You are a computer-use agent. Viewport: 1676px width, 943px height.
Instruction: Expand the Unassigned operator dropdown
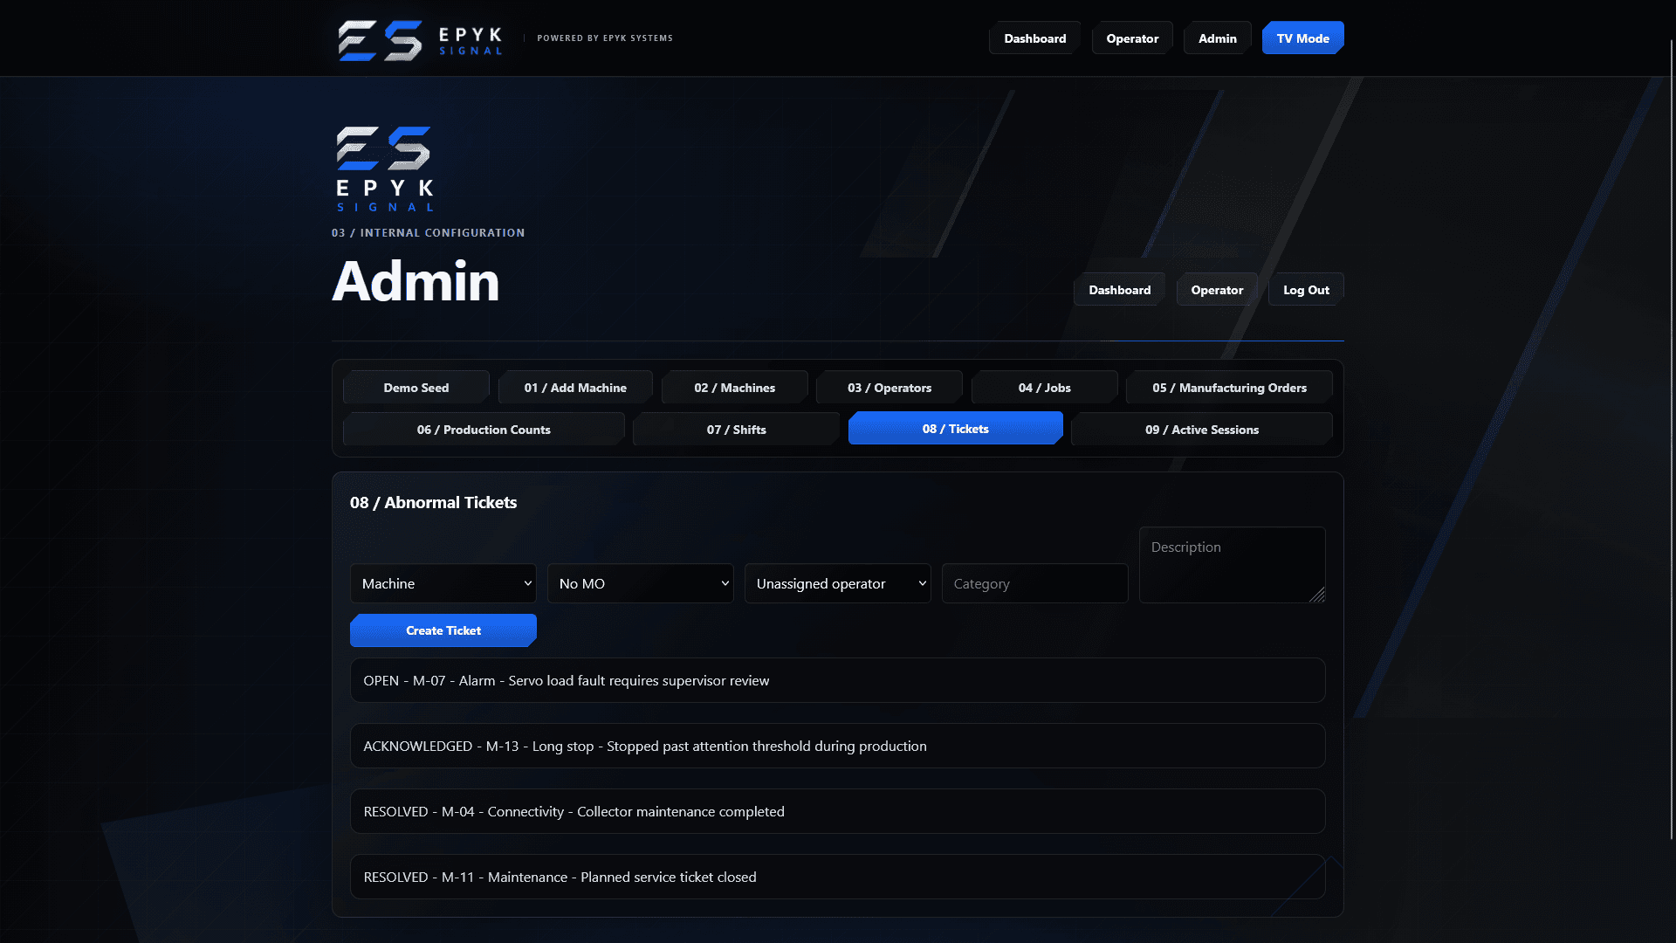tap(838, 583)
